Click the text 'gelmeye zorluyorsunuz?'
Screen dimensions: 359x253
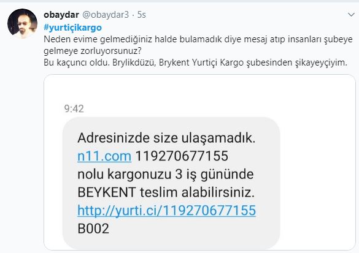[93, 51]
